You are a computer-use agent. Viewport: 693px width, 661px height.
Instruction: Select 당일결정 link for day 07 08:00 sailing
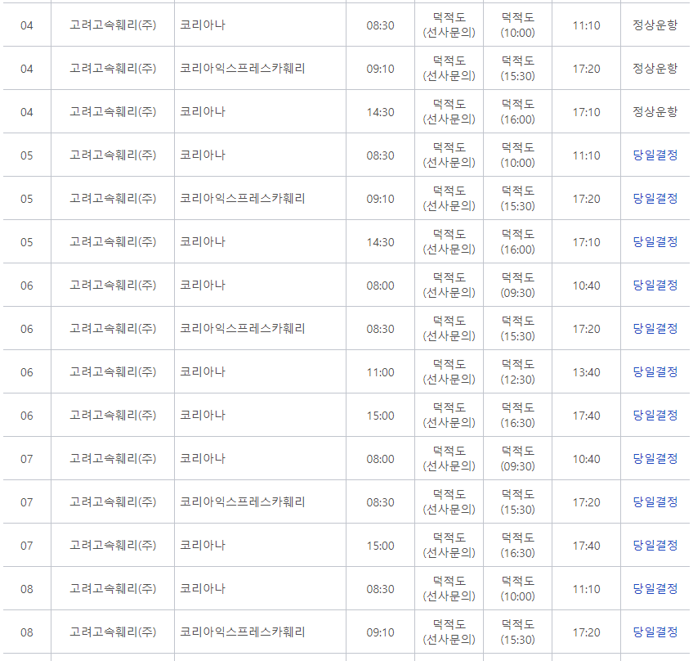pyautogui.click(x=655, y=459)
